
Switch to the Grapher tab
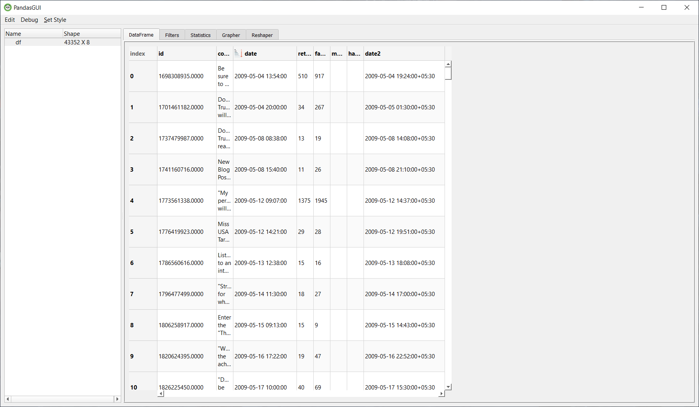[x=231, y=35]
